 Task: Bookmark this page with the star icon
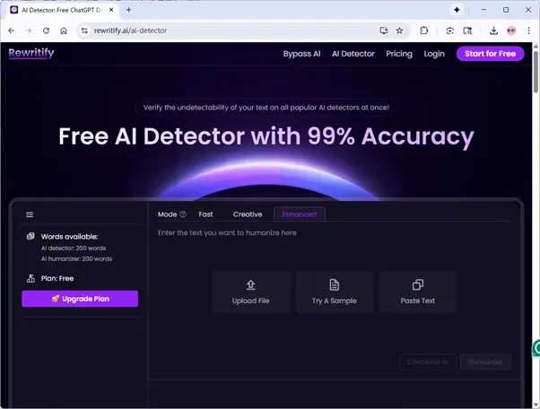coord(399,30)
